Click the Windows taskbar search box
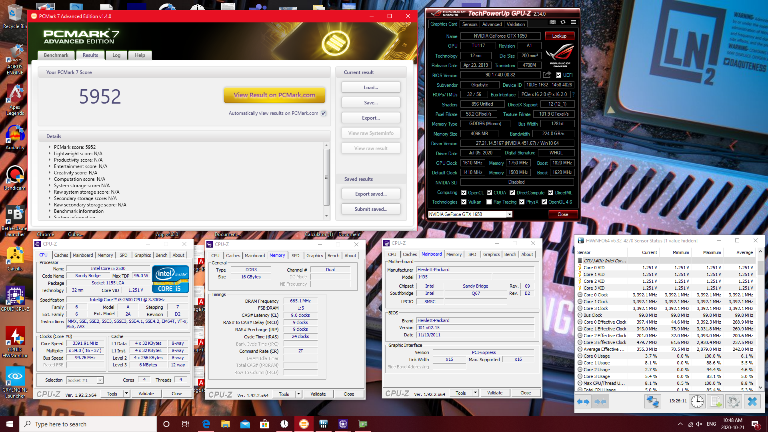The image size is (768, 432). (88, 424)
